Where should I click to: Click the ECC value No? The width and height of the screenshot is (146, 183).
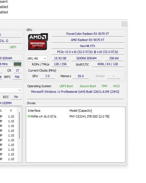pos(16,97)
